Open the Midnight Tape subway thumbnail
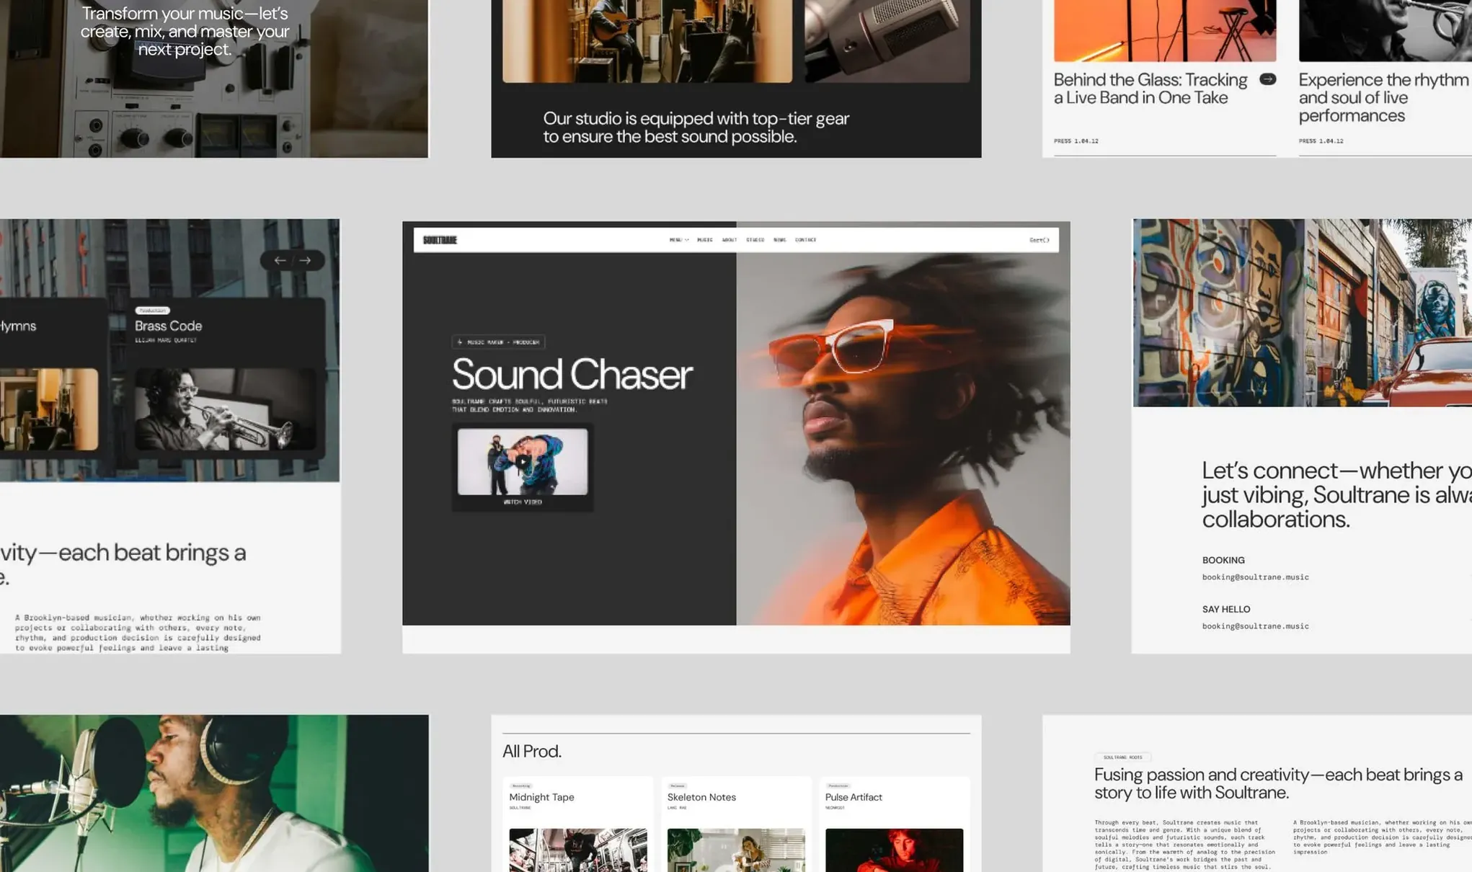The height and width of the screenshot is (872, 1472). (x=577, y=850)
